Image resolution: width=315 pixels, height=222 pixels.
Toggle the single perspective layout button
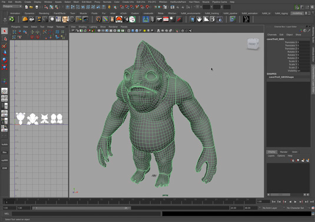[x=5, y=91]
